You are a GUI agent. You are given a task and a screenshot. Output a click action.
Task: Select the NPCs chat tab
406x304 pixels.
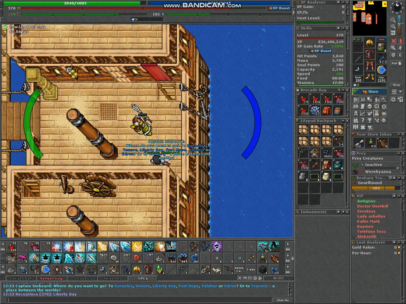(142, 278)
